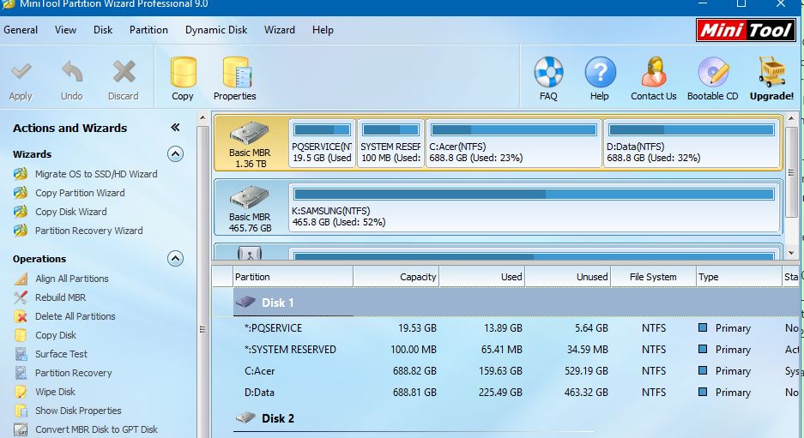Screen dimensions: 804x438
Task: Select the first Basic MBR 1.36 TB disk icon
Action: click(249, 133)
